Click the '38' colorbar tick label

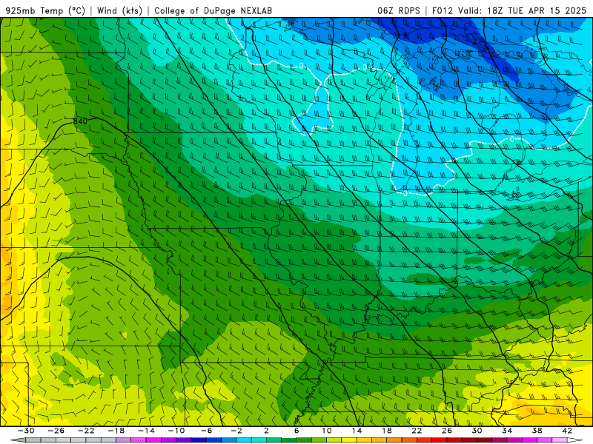(537, 431)
